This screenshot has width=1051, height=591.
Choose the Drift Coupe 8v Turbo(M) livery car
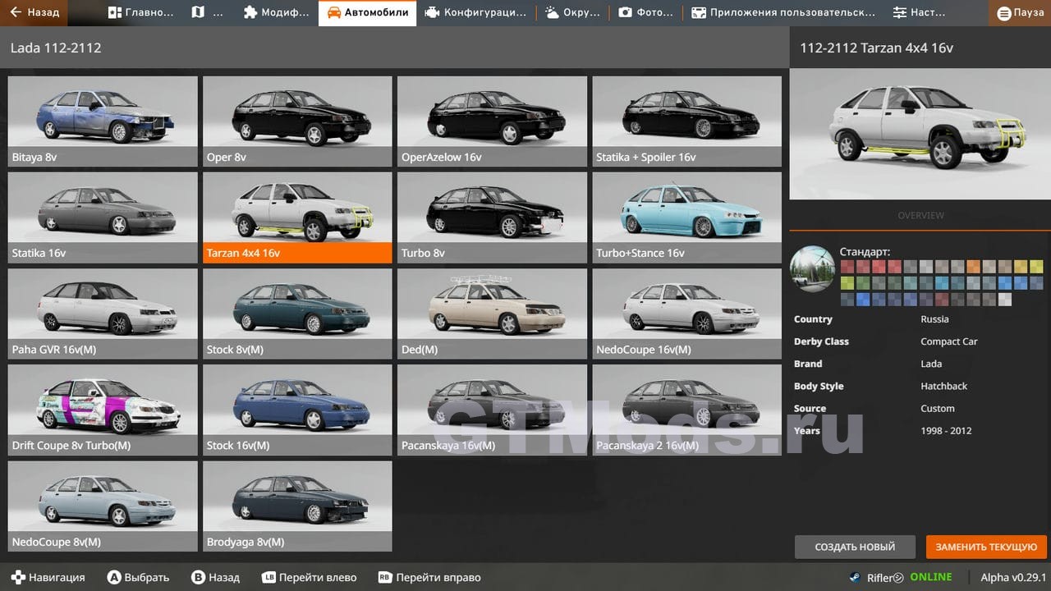[103, 410]
